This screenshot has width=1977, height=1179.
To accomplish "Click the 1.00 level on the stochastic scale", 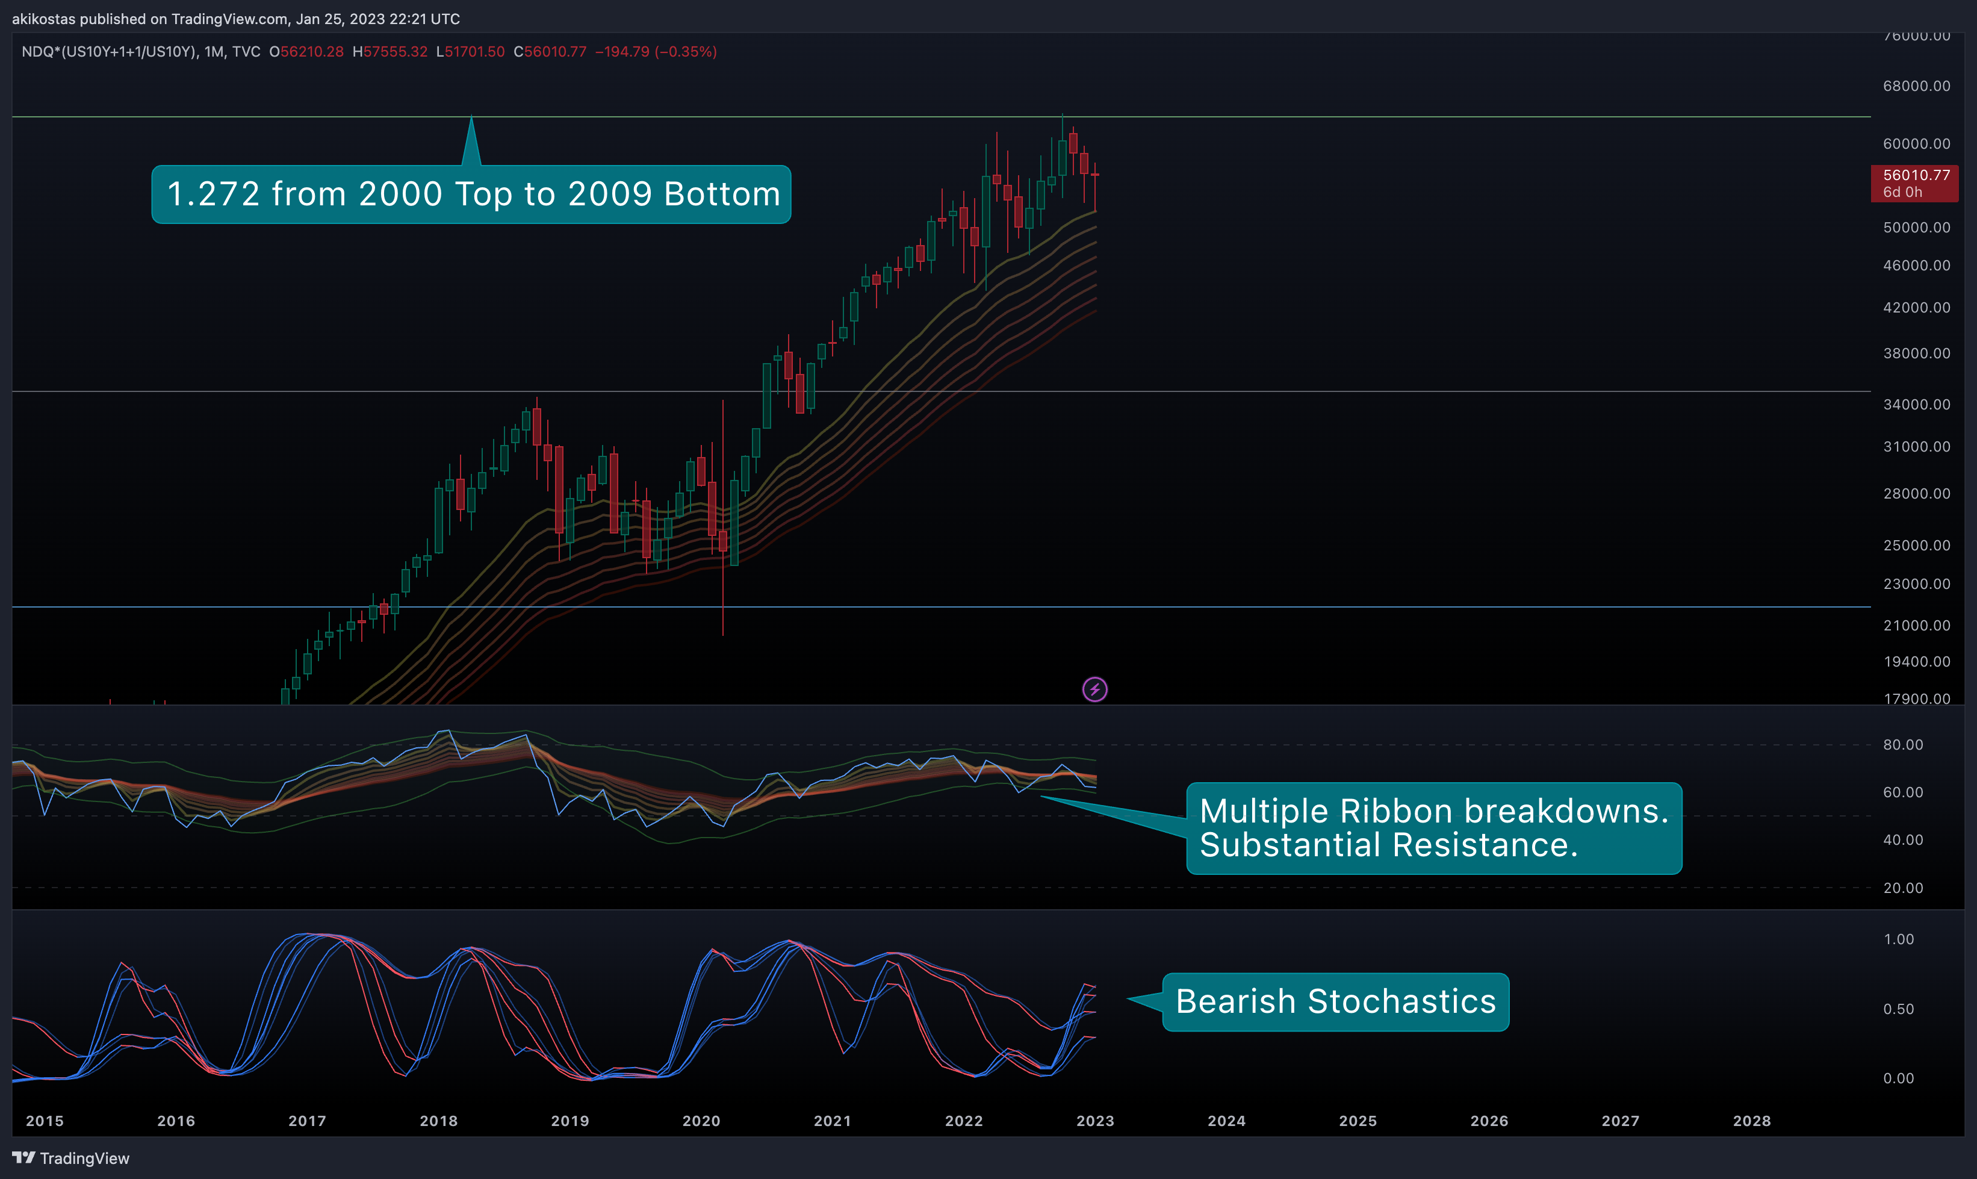I will click(1898, 939).
